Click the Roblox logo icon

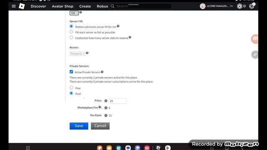(22, 6)
